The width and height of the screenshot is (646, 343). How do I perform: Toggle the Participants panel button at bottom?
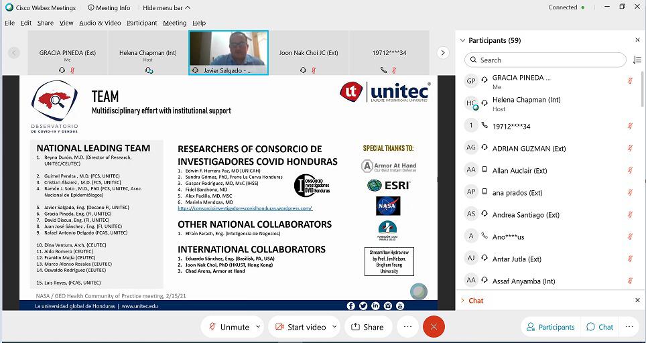[x=550, y=327]
